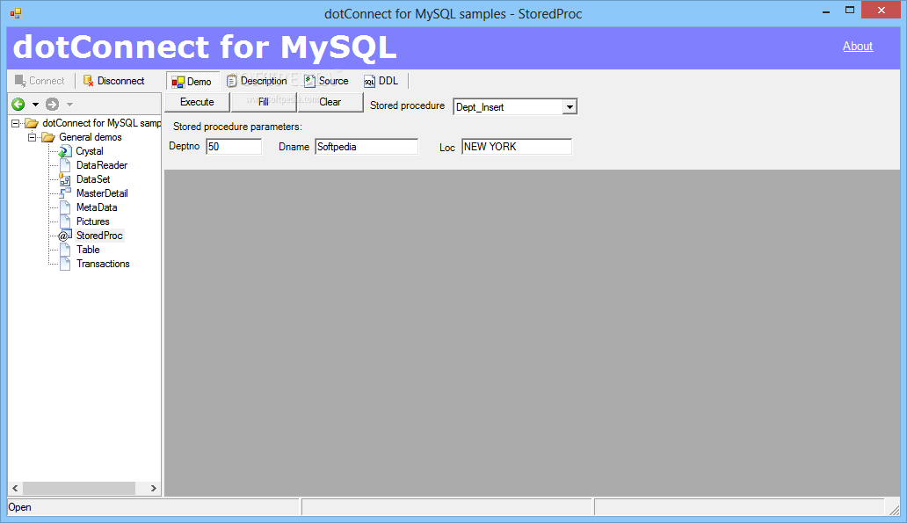Select the General demos tree label
The width and height of the screenshot is (907, 523).
[x=91, y=137]
